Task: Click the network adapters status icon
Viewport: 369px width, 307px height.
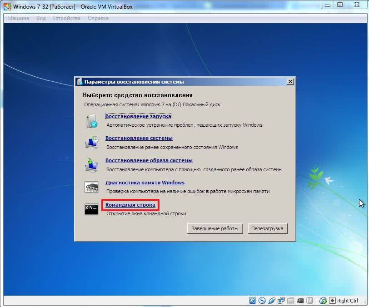Action: click(281, 301)
